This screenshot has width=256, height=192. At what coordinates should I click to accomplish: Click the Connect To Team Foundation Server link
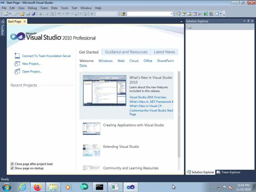[46, 56]
